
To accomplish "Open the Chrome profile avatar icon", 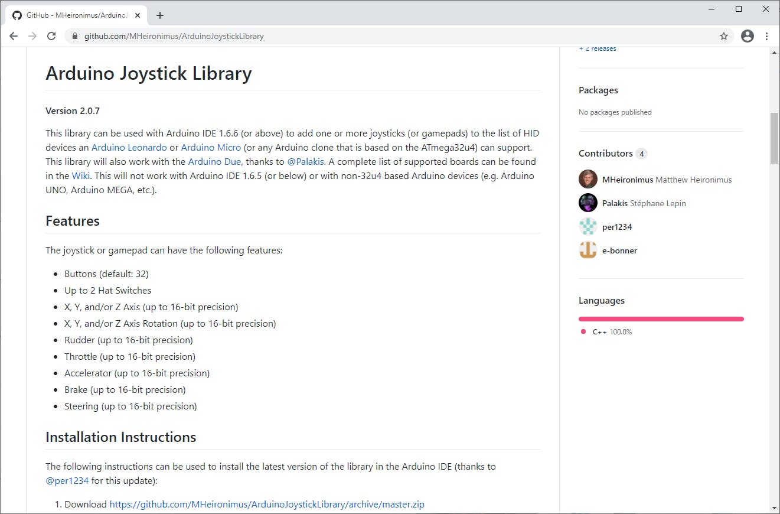I will coord(748,36).
